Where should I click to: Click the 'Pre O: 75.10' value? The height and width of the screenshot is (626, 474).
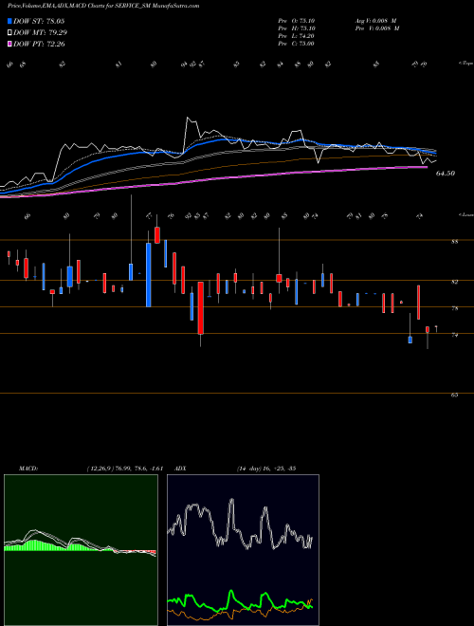[296, 21]
